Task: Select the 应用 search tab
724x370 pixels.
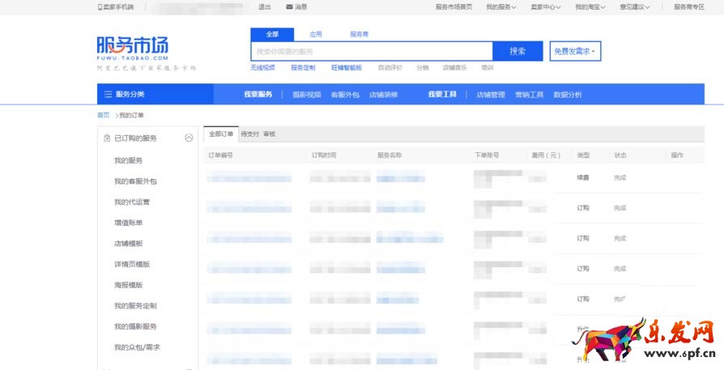Action: coord(315,34)
